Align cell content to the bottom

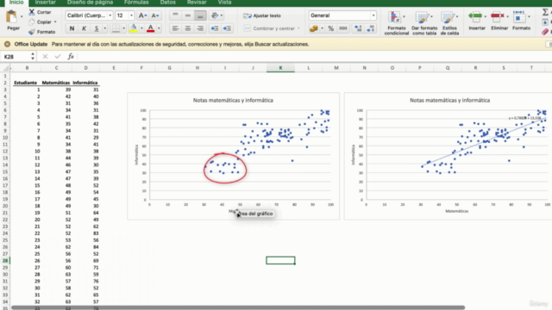[x=200, y=15]
